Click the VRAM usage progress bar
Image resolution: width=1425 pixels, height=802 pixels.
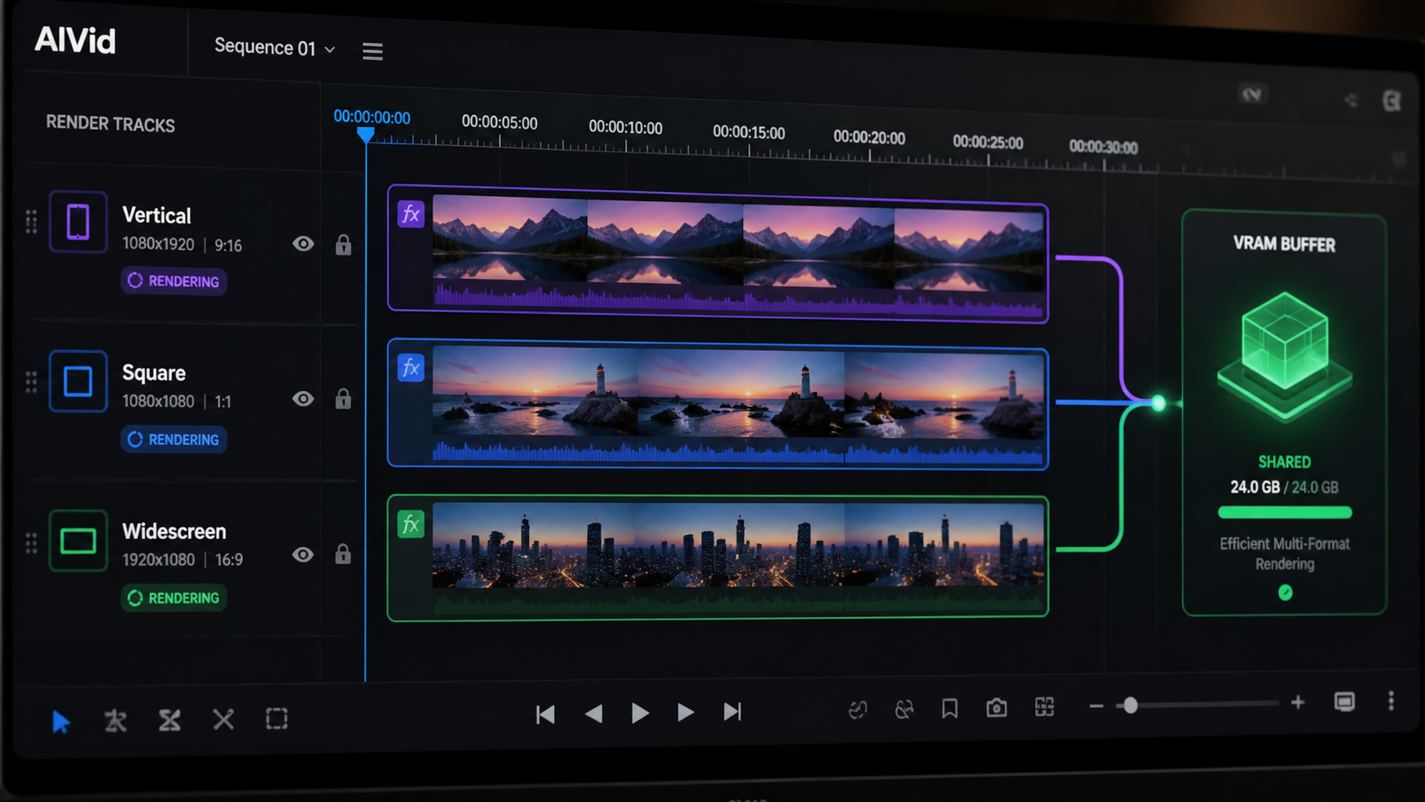pyautogui.click(x=1284, y=512)
